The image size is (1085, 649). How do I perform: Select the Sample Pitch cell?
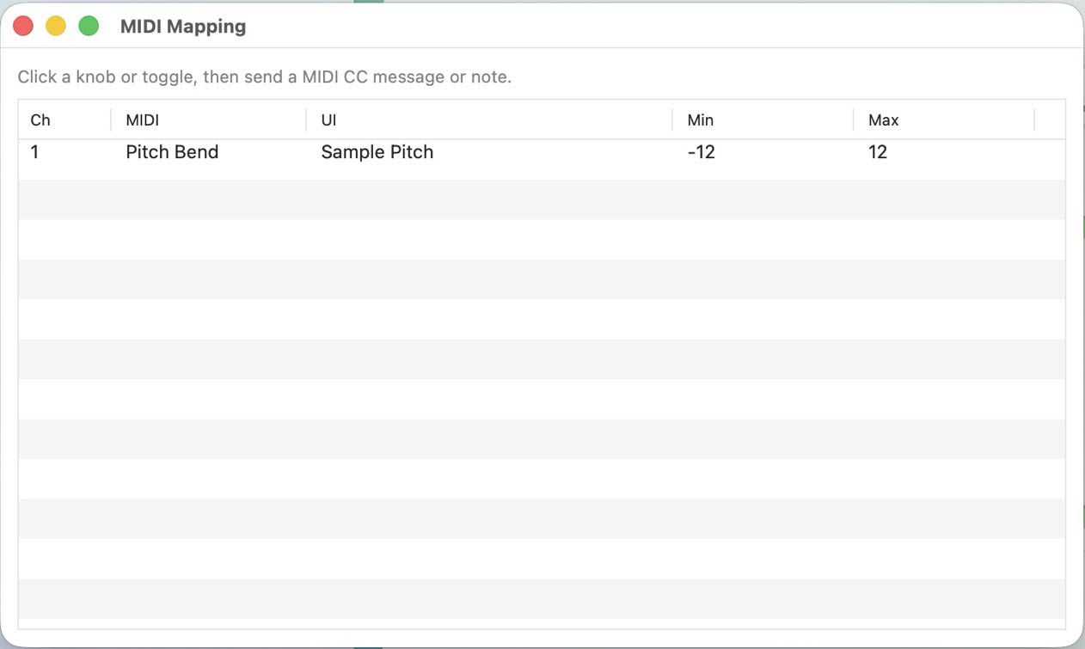377,152
